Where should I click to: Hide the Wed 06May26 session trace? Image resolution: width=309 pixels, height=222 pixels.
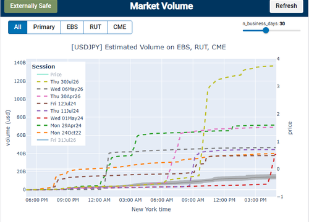pyautogui.click(x=60, y=89)
